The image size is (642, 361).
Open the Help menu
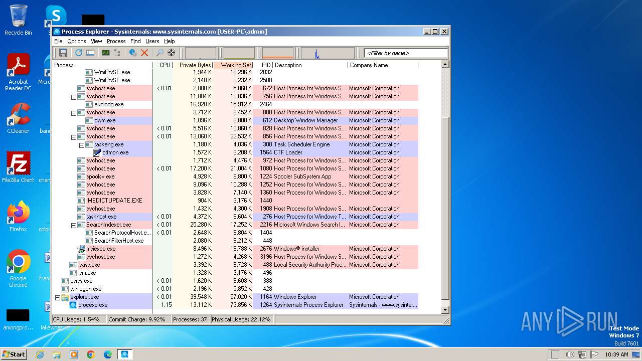[x=169, y=41]
